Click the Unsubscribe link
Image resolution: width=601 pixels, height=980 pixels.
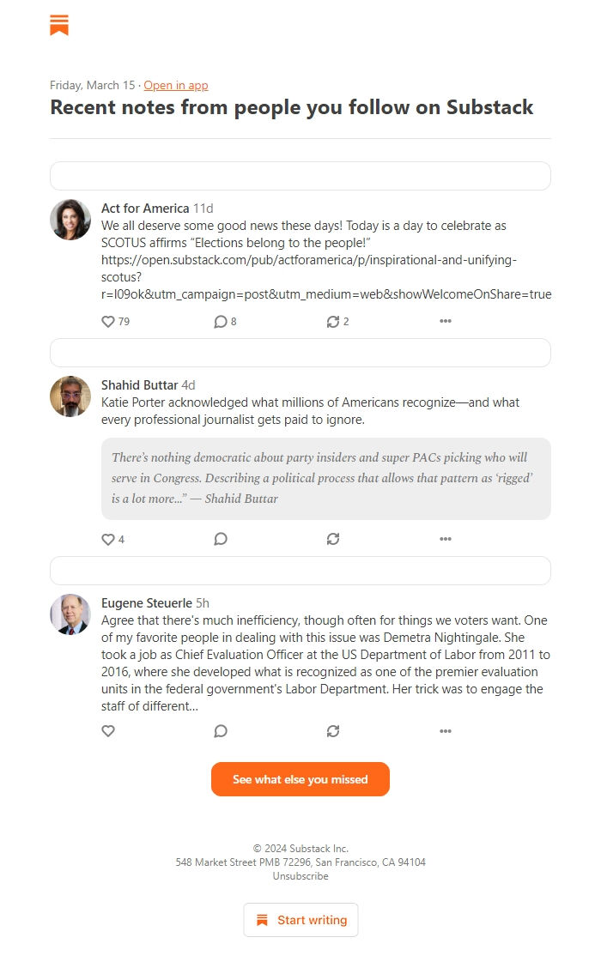(300, 875)
